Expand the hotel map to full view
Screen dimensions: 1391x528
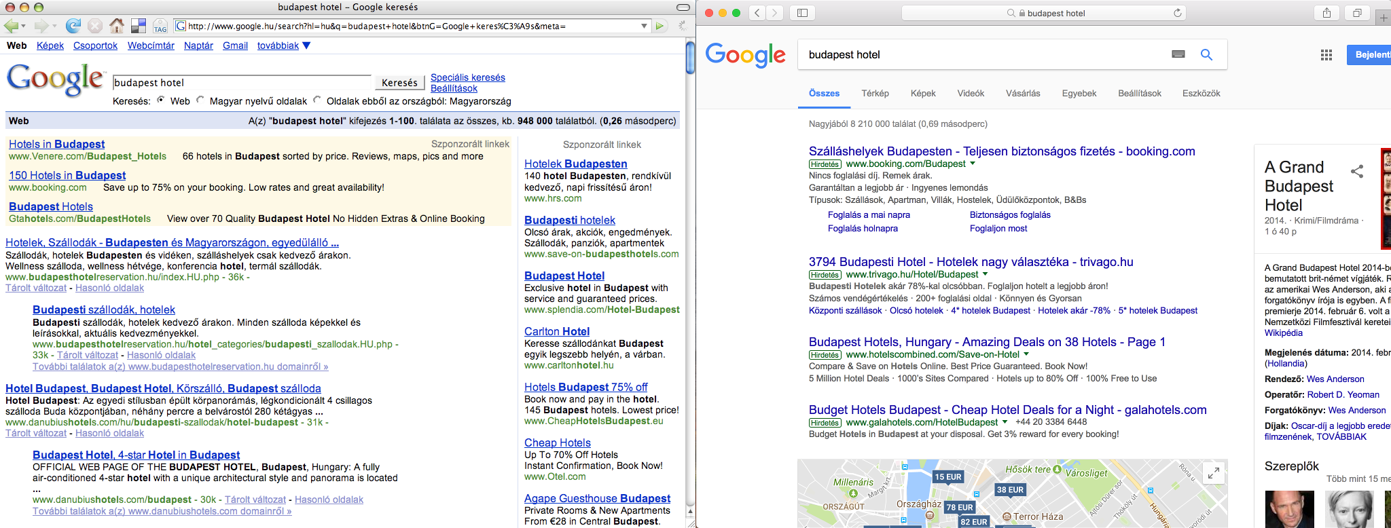pos(1213,473)
